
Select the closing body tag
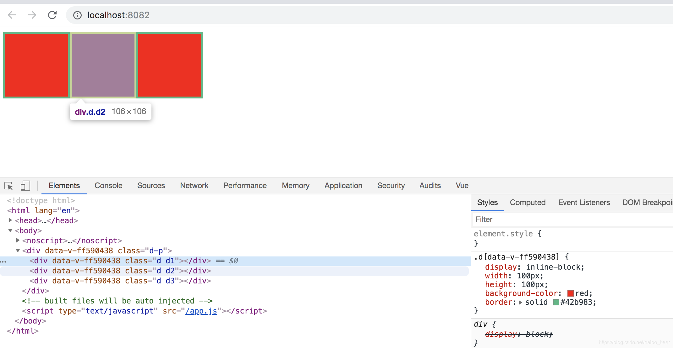click(x=30, y=321)
